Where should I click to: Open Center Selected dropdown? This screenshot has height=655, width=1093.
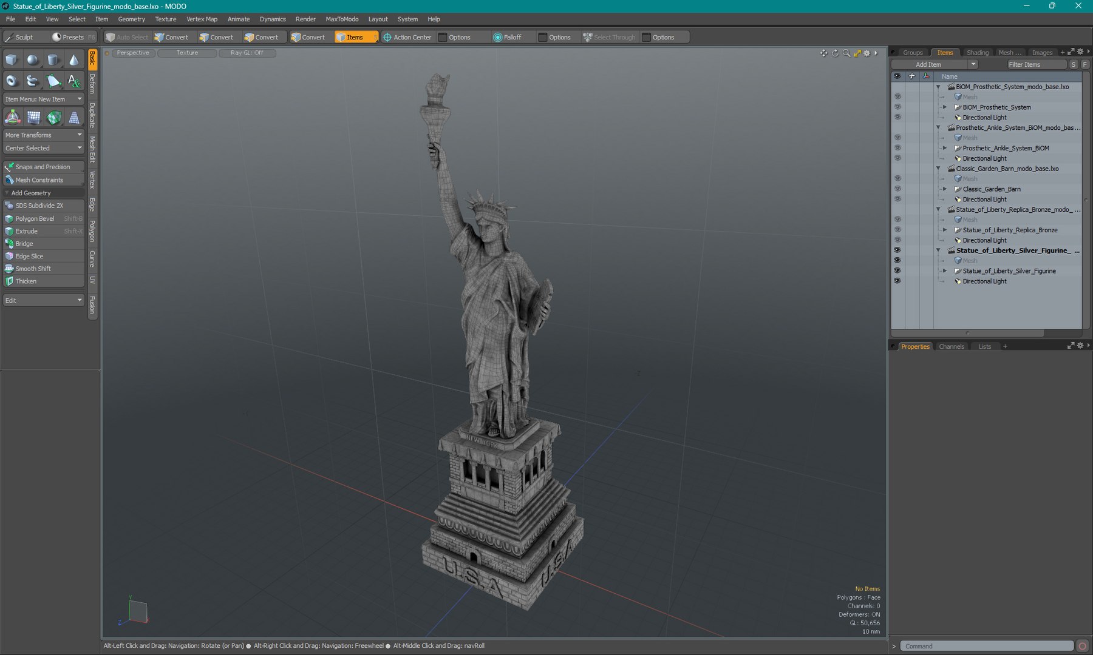click(x=43, y=148)
